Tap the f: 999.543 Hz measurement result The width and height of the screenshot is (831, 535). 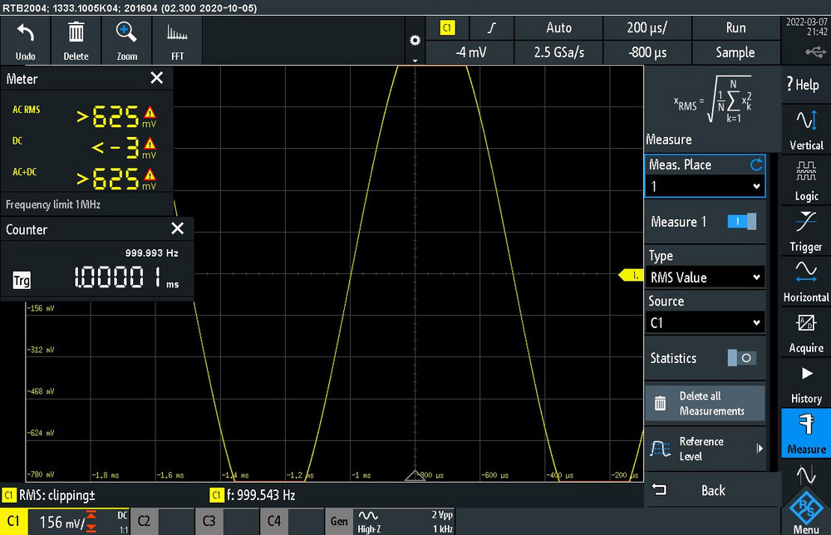coord(253,495)
